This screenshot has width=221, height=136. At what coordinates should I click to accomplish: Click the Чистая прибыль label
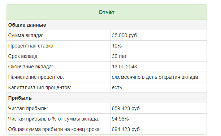pos(28,108)
